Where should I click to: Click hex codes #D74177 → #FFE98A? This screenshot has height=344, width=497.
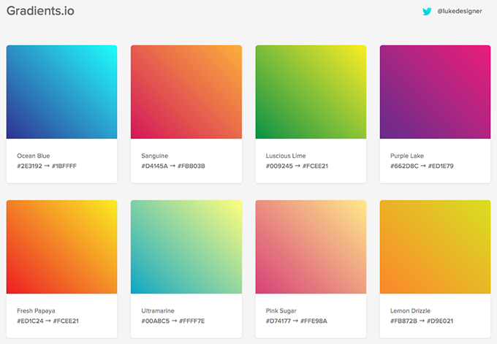296,321
